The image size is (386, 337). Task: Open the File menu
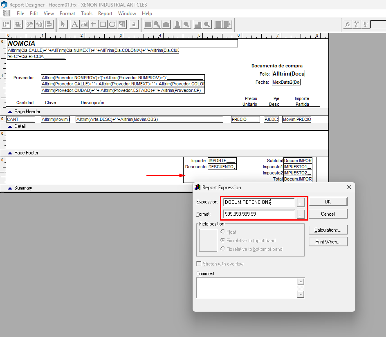(x=20, y=13)
